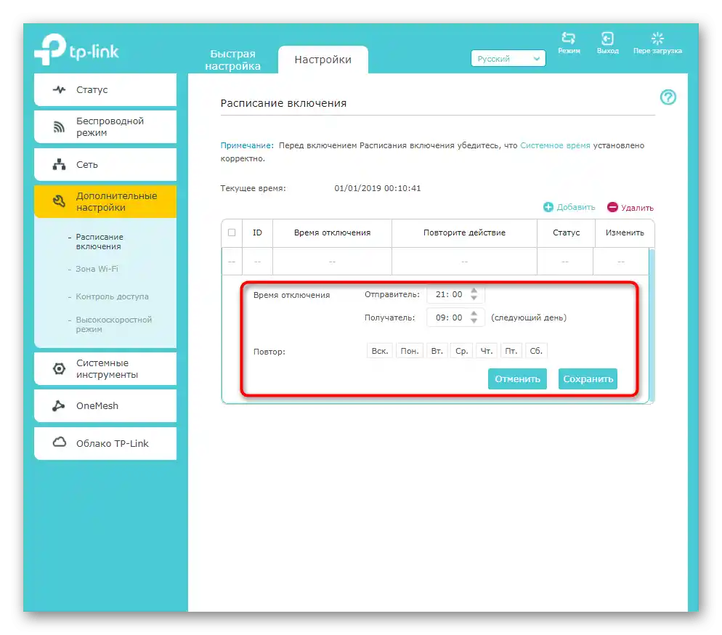
Task: Click the OneMesh icon
Action: point(59,405)
